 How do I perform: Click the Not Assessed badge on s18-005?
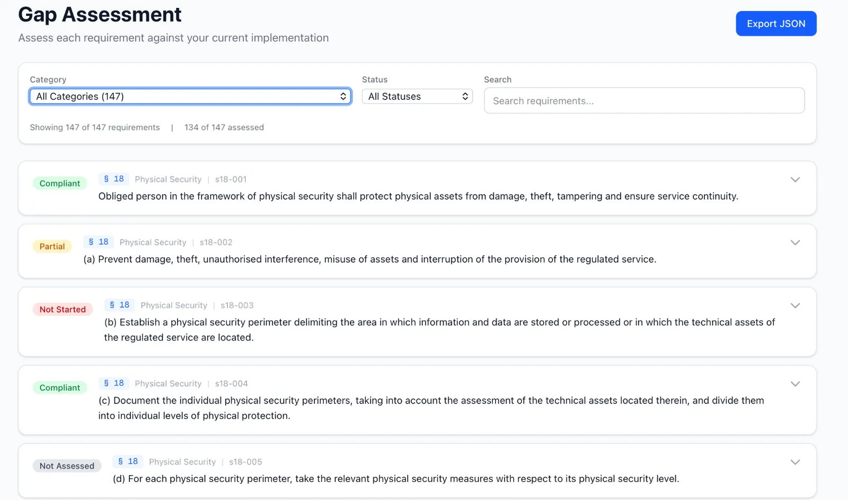click(67, 466)
